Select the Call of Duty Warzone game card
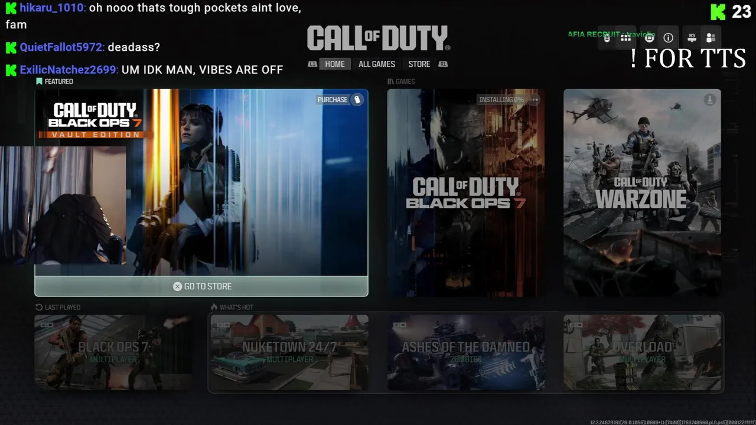This screenshot has height=425, width=756. pyautogui.click(x=642, y=193)
